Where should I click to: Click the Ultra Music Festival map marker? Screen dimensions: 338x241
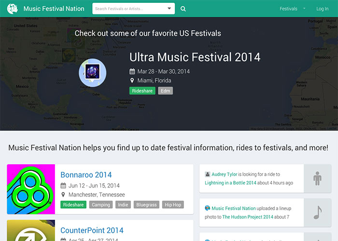(93, 73)
